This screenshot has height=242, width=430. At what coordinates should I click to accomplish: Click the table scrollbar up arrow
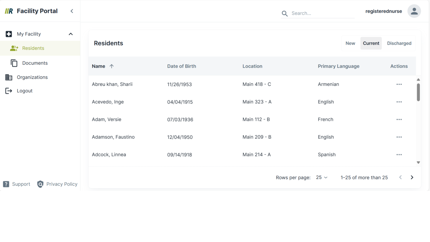point(418,80)
